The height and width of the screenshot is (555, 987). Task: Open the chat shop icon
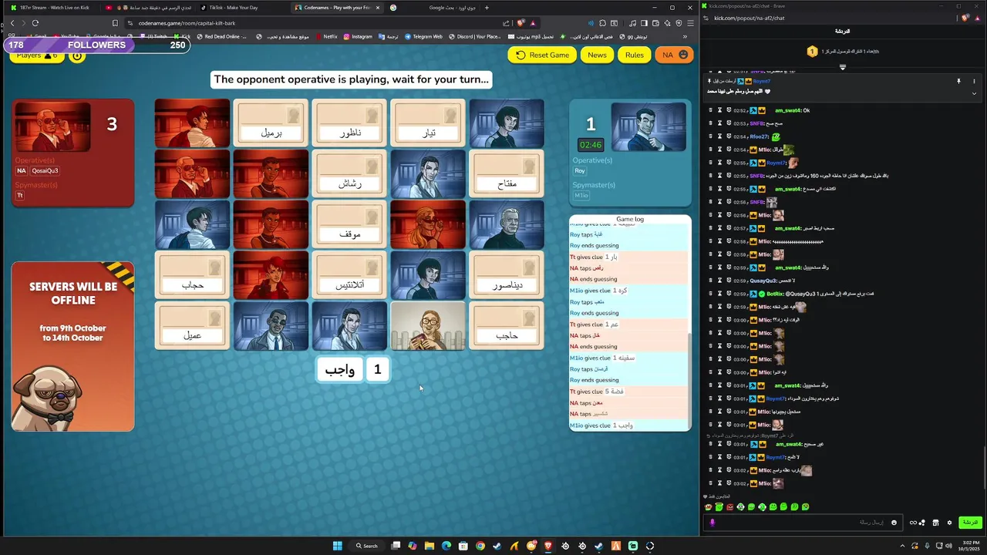[x=935, y=523]
